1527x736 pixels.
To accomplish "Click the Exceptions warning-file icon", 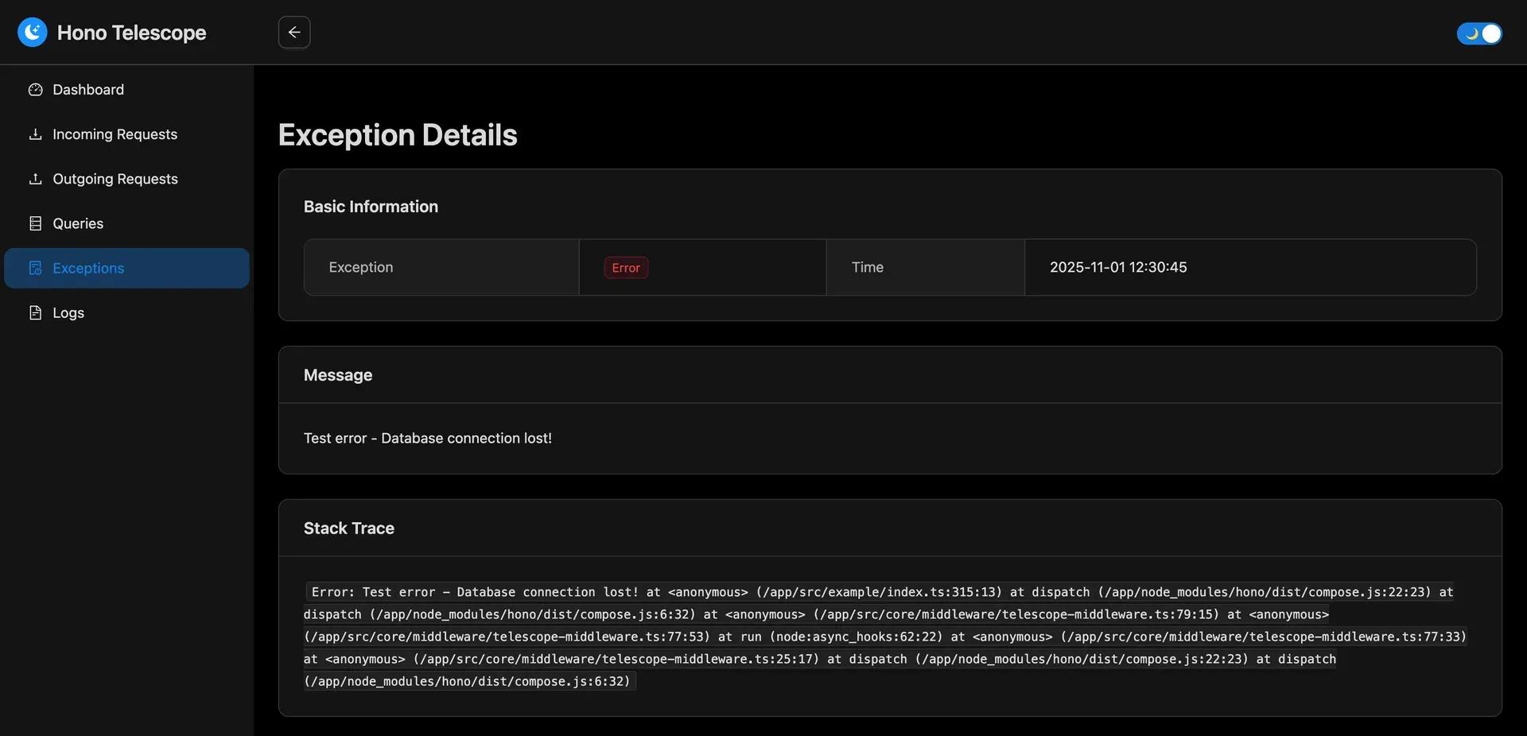I will [x=35, y=268].
